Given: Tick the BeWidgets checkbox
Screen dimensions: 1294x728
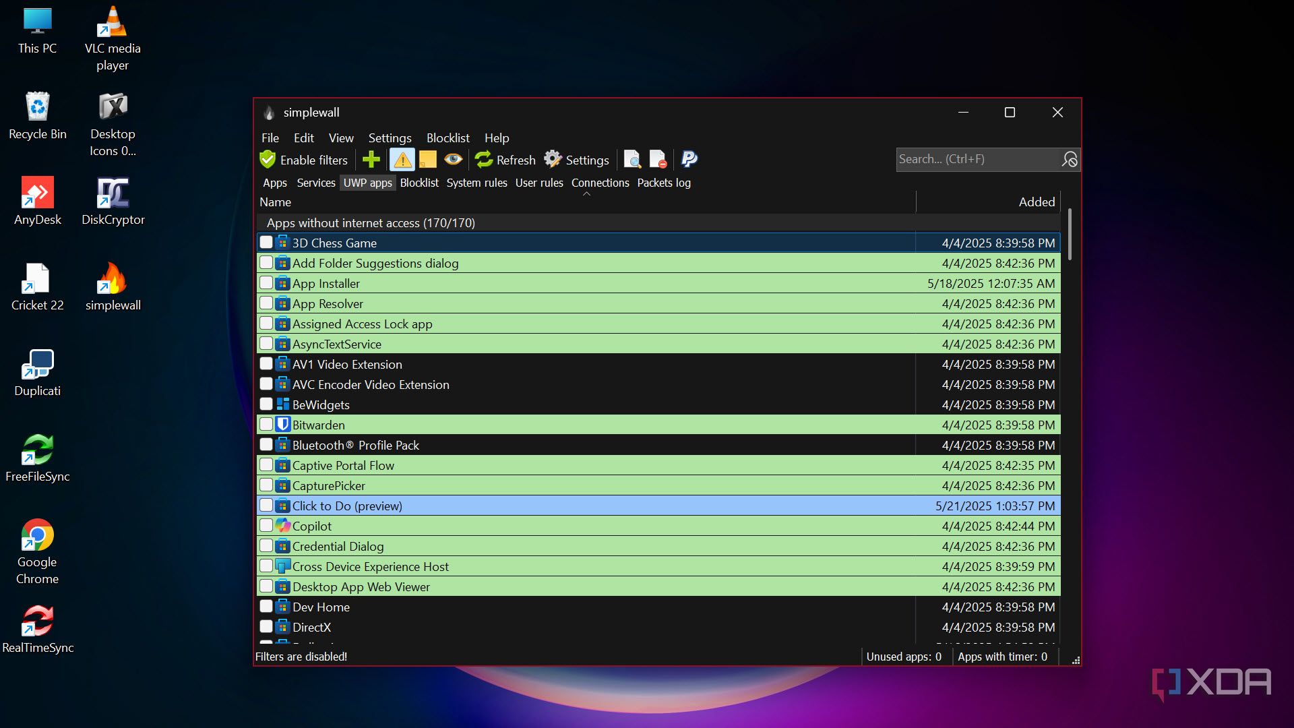Looking at the screenshot, I should [266, 404].
